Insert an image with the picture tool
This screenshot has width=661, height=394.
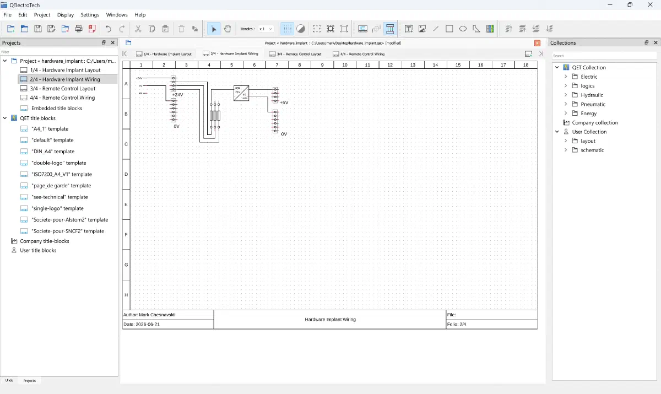pos(422,29)
